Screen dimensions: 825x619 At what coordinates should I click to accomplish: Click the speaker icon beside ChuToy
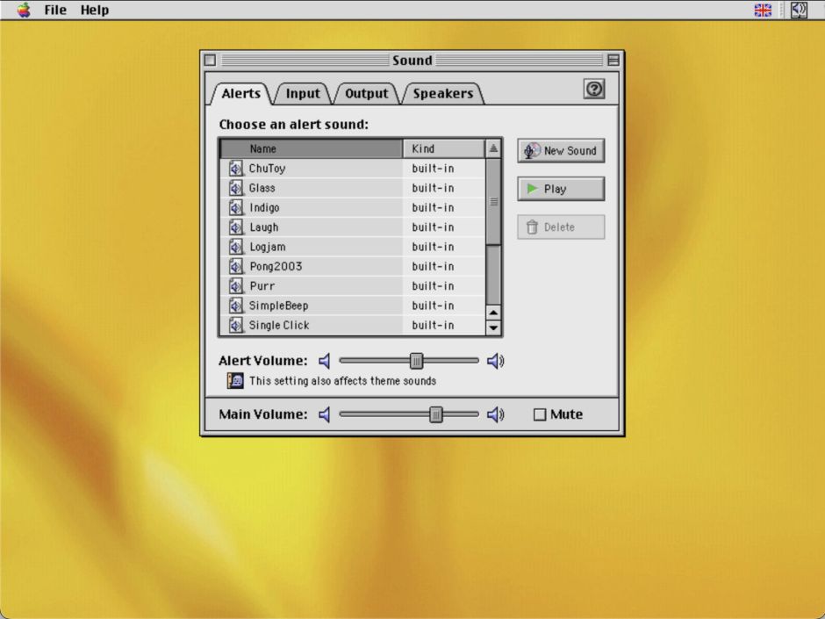click(235, 168)
